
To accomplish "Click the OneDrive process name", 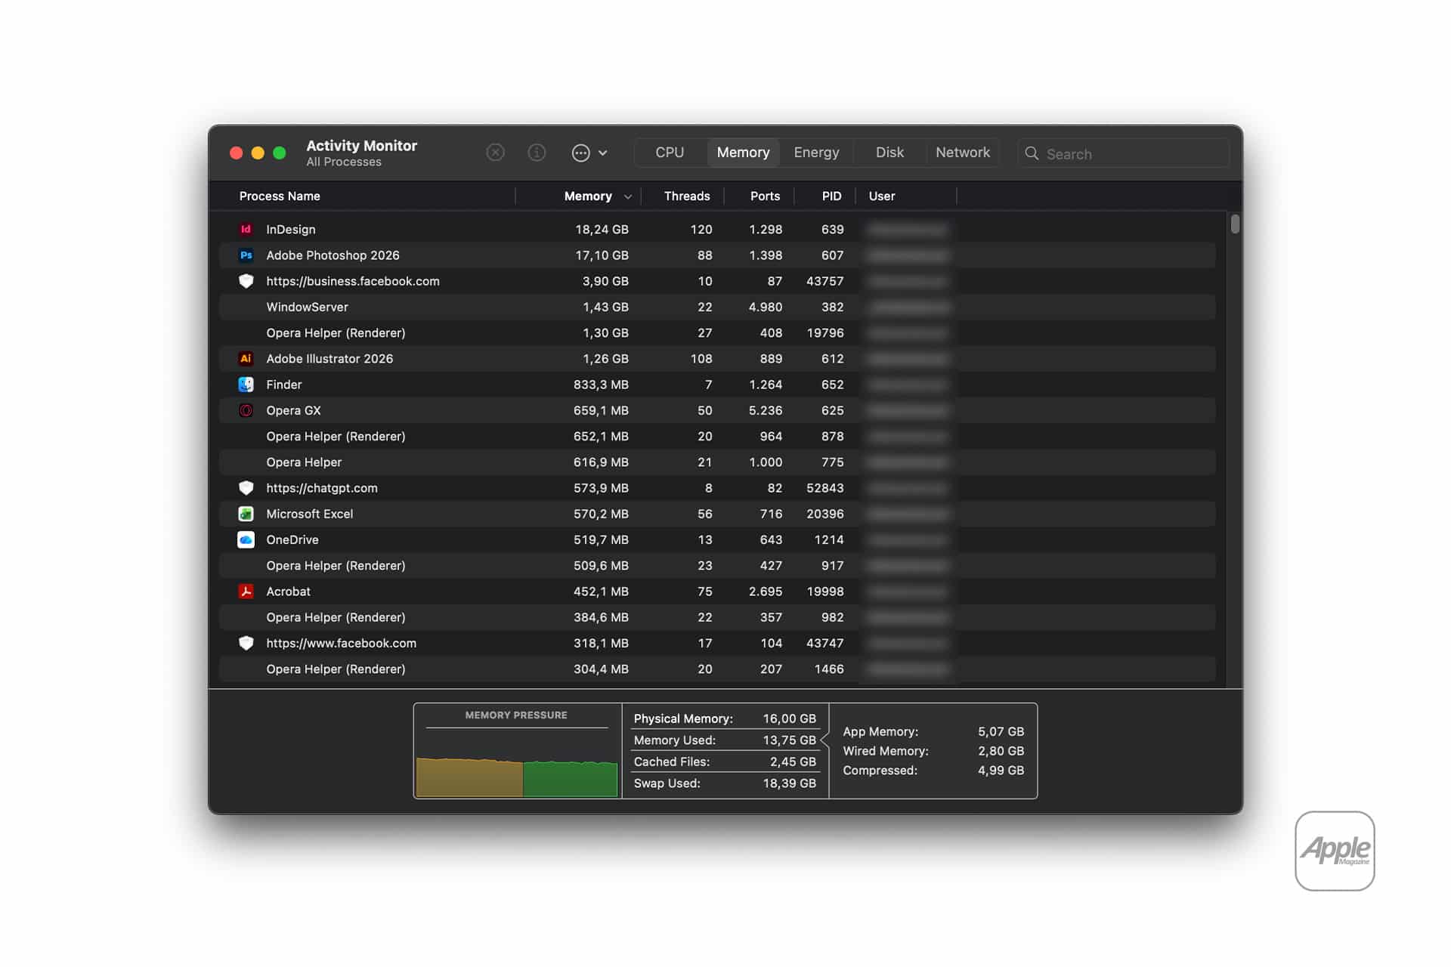I will click(x=292, y=539).
